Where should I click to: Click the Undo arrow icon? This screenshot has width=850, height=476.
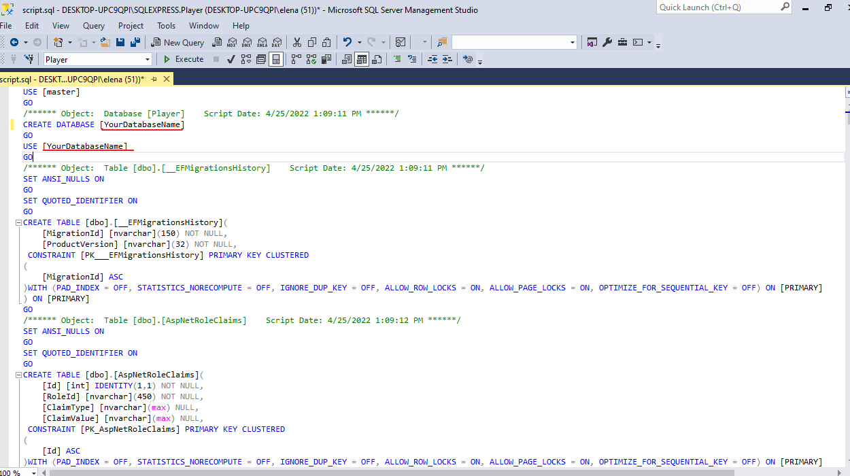tap(347, 42)
